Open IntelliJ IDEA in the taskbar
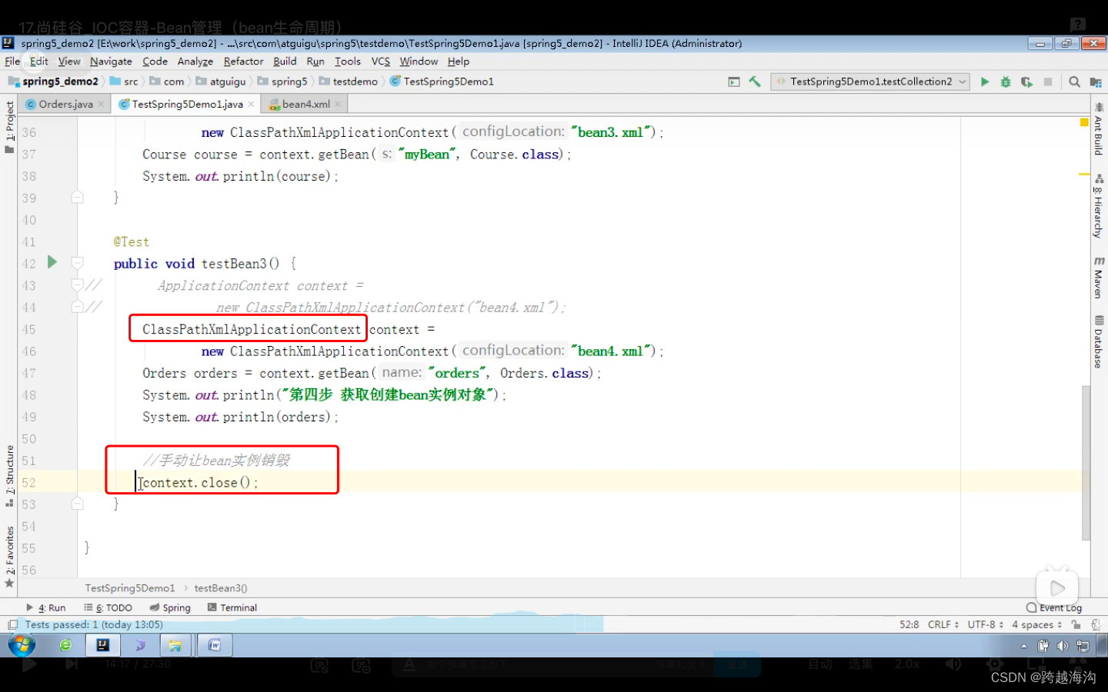Image resolution: width=1108 pixels, height=692 pixels. 102,645
